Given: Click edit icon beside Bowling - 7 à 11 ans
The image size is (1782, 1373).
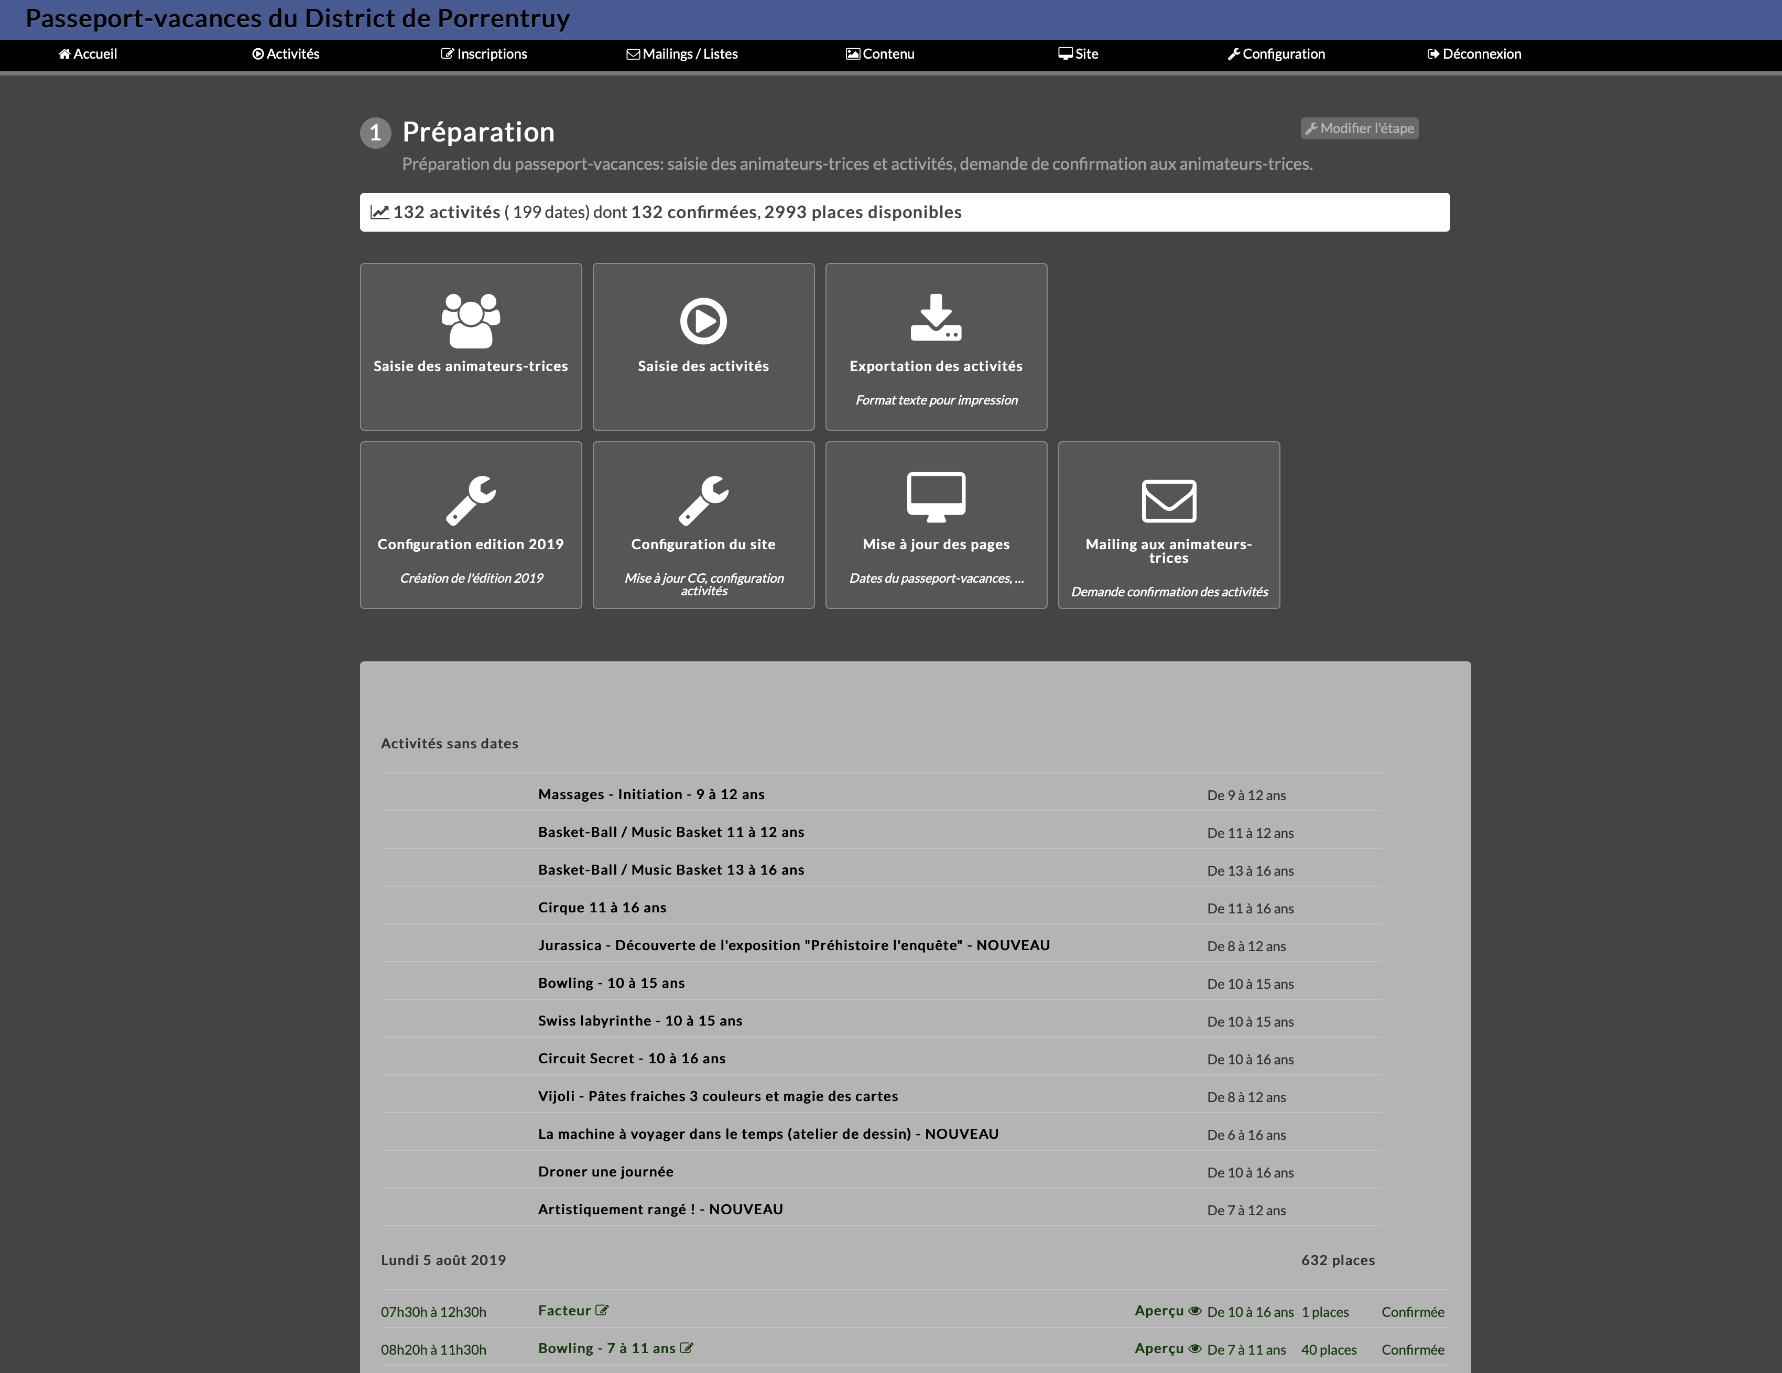Looking at the screenshot, I should click(x=687, y=1348).
